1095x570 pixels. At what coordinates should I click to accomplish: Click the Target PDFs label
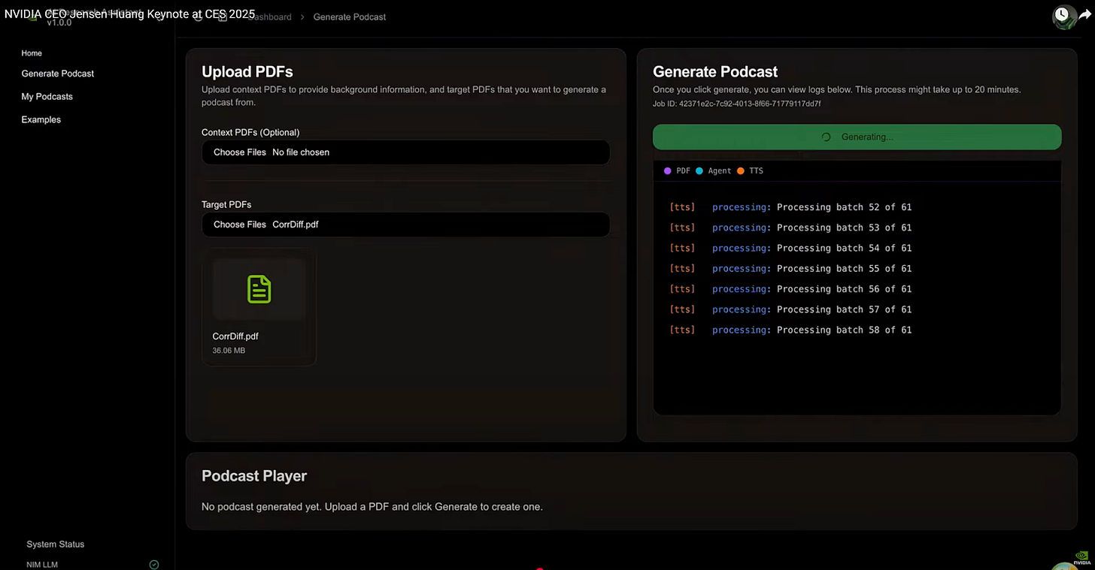[x=226, y=205]
